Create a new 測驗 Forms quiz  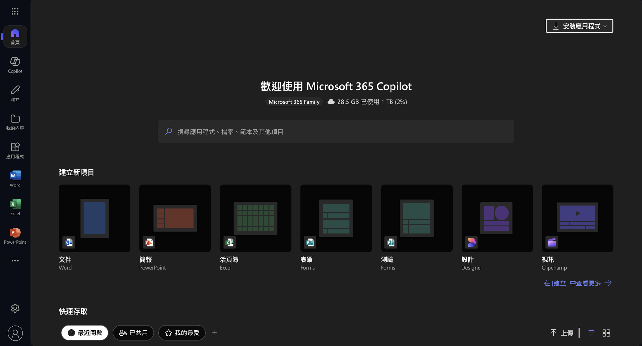(x=417, y=218)
